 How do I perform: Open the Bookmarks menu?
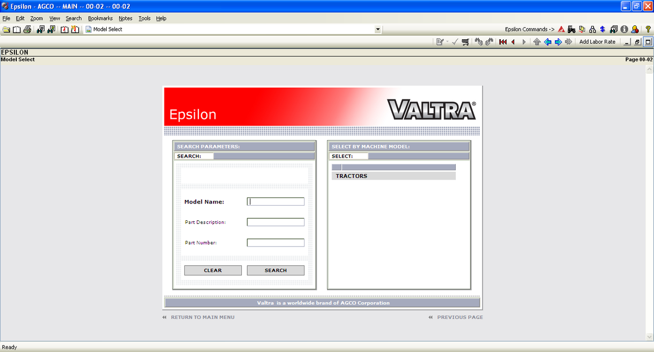coord(100,18)
